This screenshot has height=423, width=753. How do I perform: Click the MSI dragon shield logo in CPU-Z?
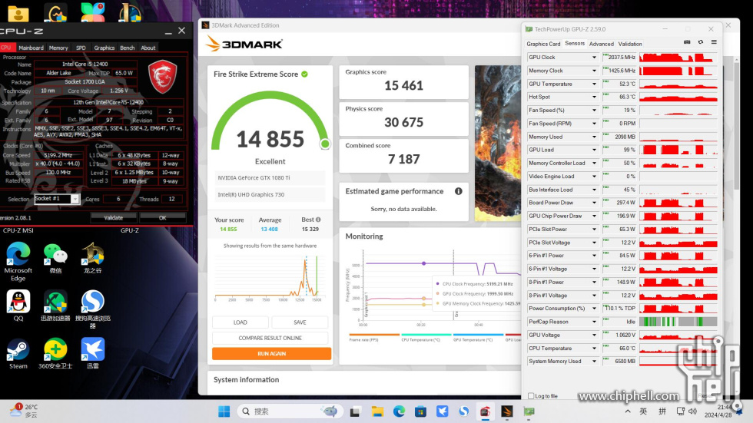pyautogui.click(x=162, y=77)
